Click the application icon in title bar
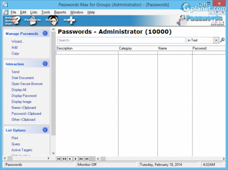Viewport: 228px width, 170px height. click(x=5, y=5)
